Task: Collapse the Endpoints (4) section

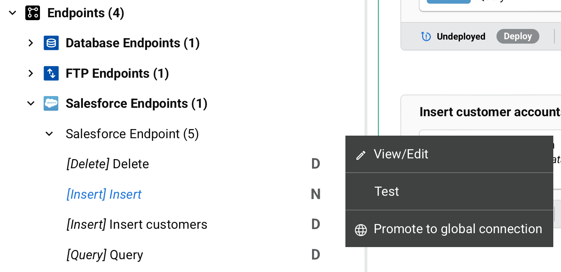Action: click(x=12, y=13)
